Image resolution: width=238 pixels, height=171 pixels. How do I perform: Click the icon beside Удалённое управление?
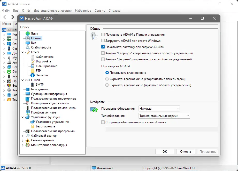coord(33,122)
